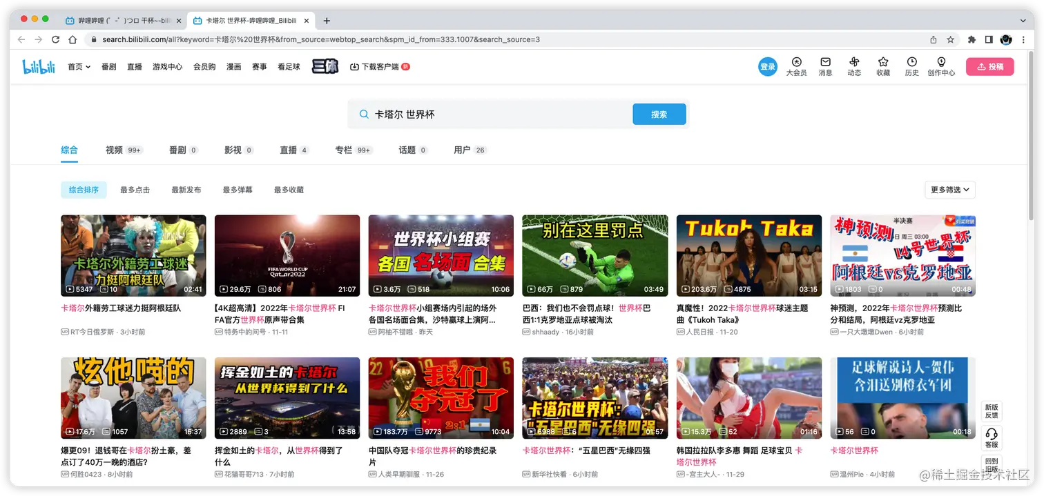Check messages via the 消息 envelope icon
This screenshot has width=1044, height=496.
click(x=824, y=66)
